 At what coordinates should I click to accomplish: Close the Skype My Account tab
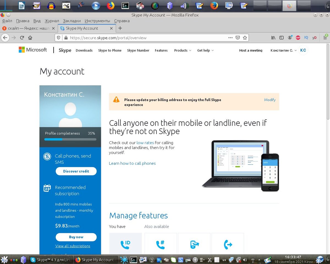(x=111, y=28)
